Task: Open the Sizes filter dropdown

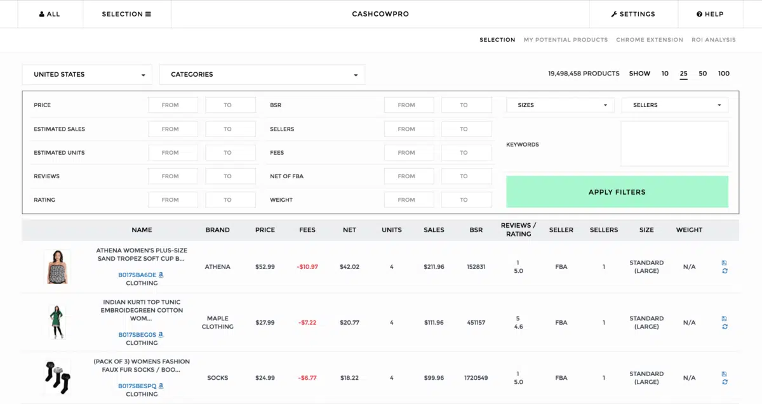Action: [x=559, y=105]
